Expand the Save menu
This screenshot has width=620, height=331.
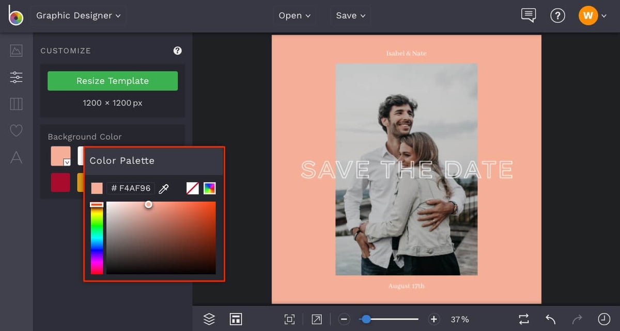point(350,15)
